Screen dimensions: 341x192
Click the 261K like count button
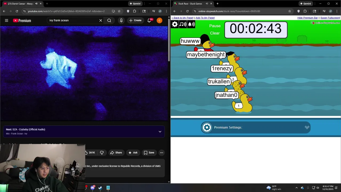[x=90, y=153]
